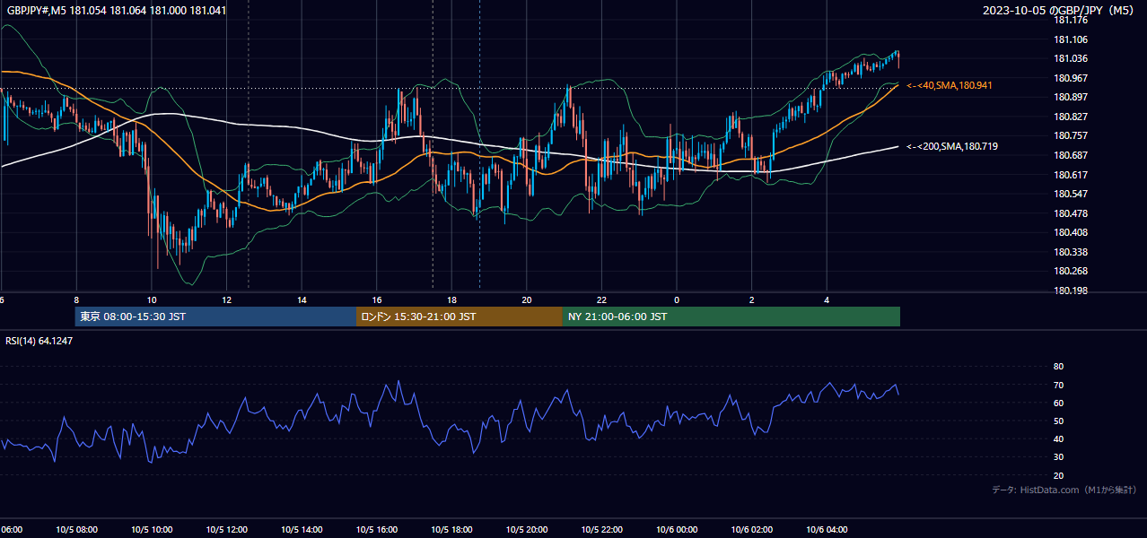The image size is (1147, 538).
Task: Click price axis value 180.268
Action: [1071, 271]
